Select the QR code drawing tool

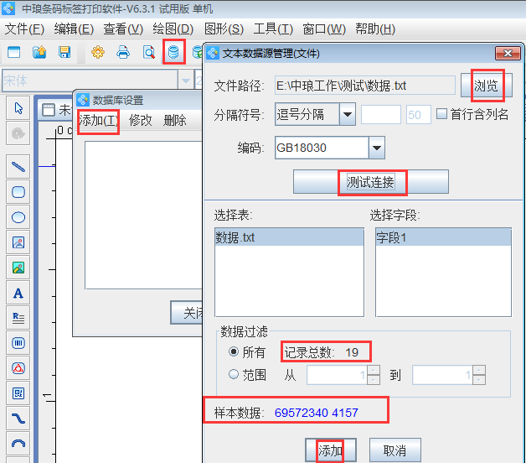(18, 393)
